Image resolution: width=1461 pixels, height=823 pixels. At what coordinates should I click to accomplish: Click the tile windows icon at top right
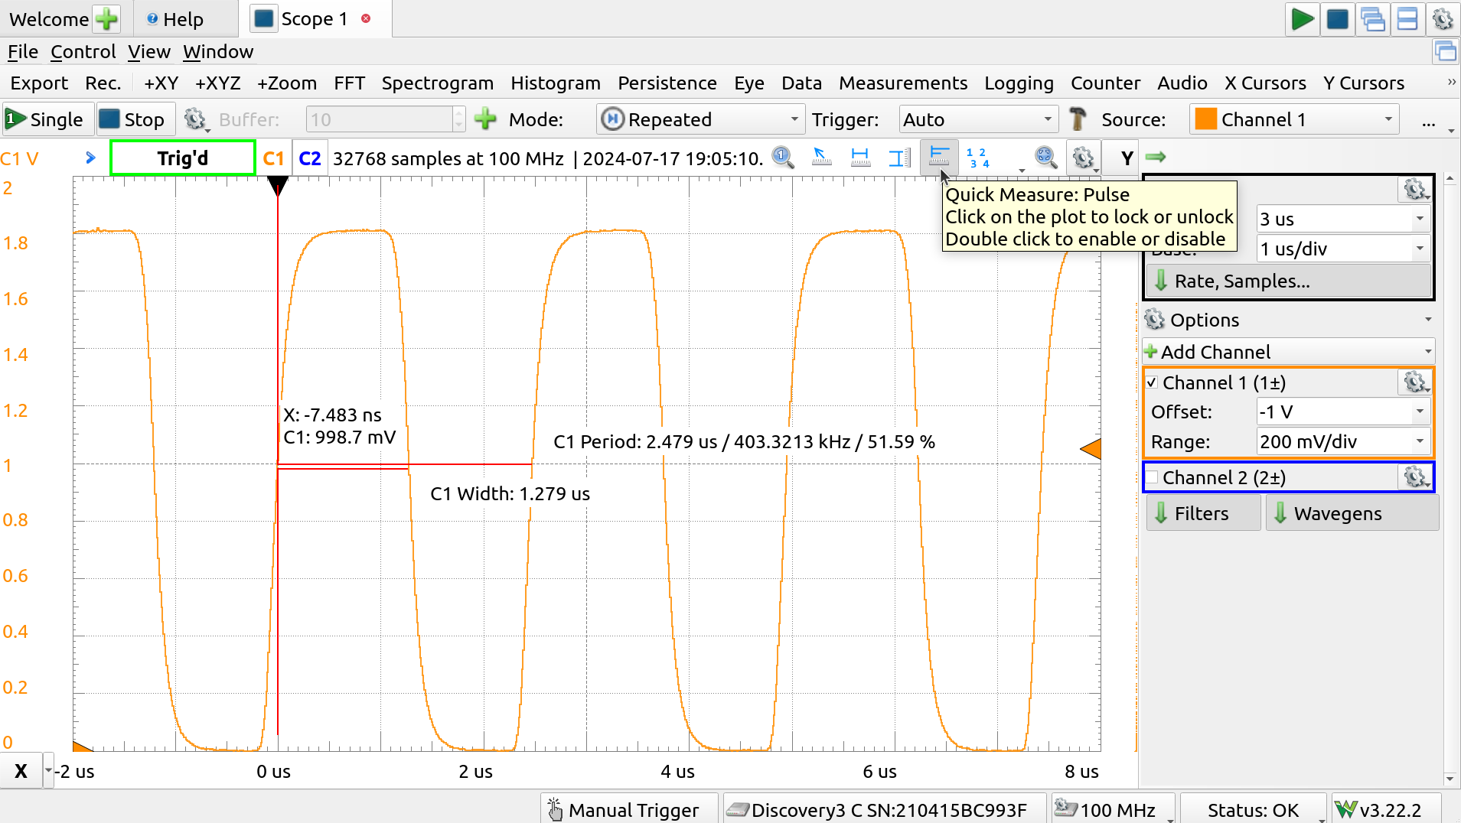1407,18
